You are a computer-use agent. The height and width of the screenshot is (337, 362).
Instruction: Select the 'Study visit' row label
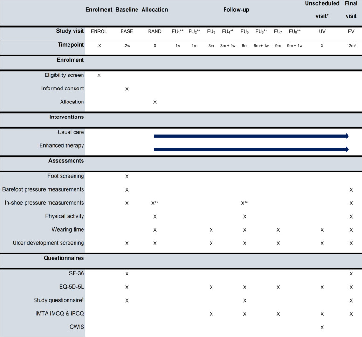tap(70, 31)
